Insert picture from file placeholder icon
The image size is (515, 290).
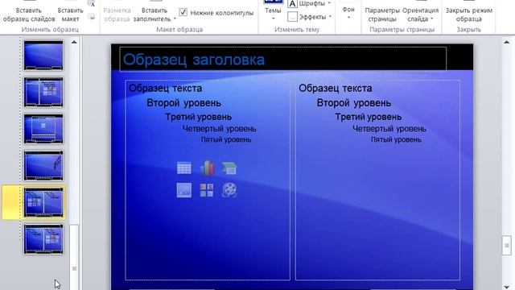coord(184,190)
